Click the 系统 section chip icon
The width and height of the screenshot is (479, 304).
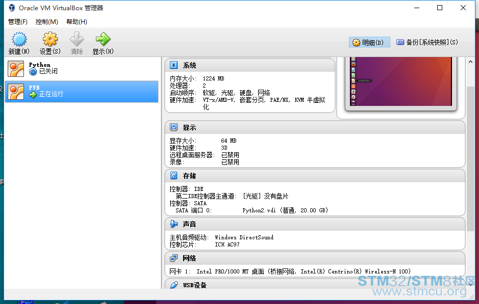pyautogui.click(x=174, y=65)
